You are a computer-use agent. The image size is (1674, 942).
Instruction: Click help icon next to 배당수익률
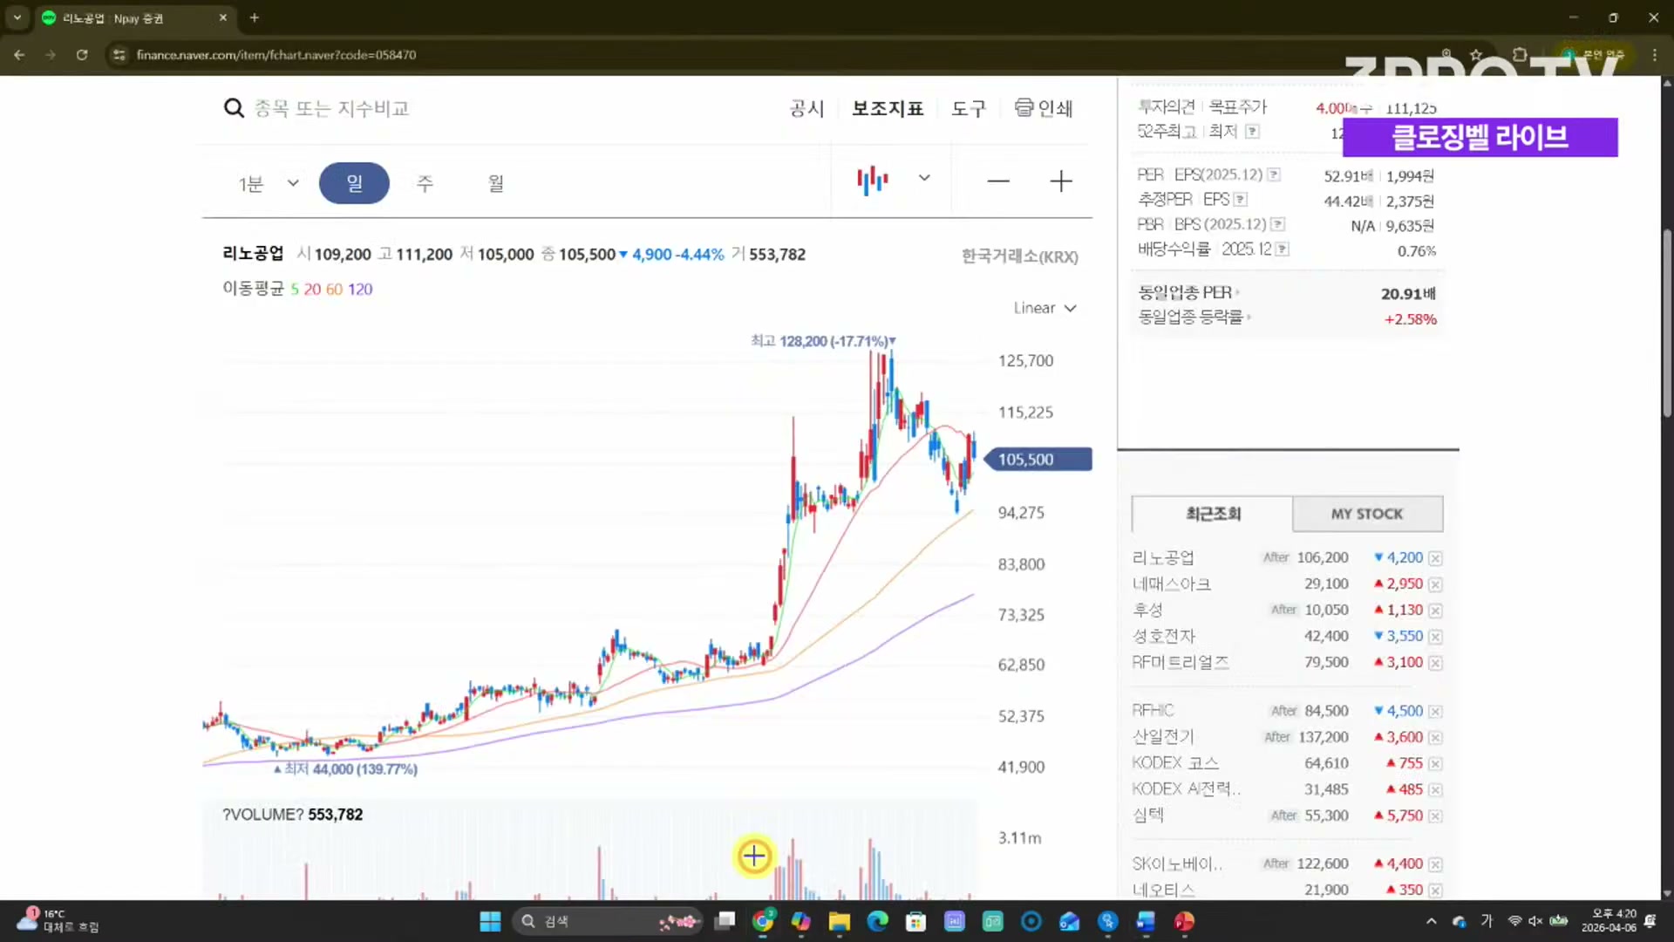(1282, 249)
